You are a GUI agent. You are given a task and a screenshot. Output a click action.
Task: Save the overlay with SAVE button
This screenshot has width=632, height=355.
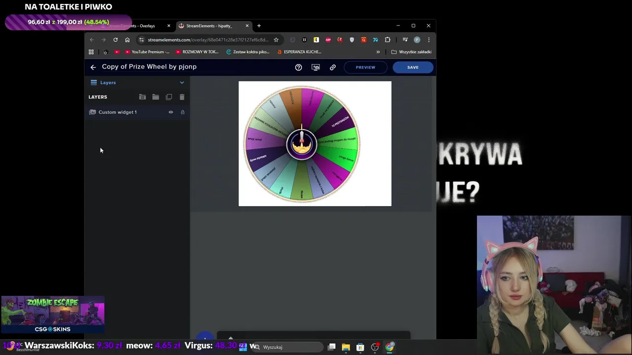click(x=413, y=67)
